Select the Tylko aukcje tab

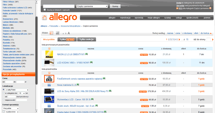pyautogui.click(x=86, y=39)
